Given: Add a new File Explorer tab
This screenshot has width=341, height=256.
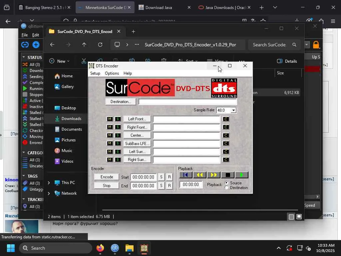Looking at the screenshot, I should pos(133,32).
